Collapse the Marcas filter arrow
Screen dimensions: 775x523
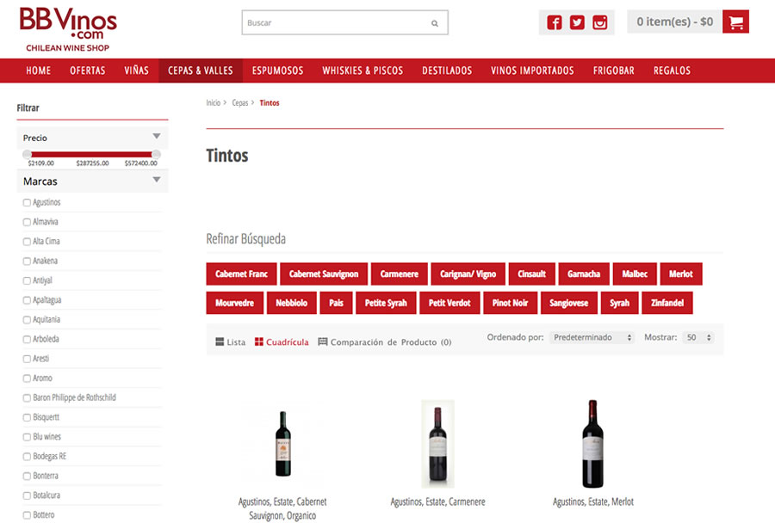click(156, 180)
